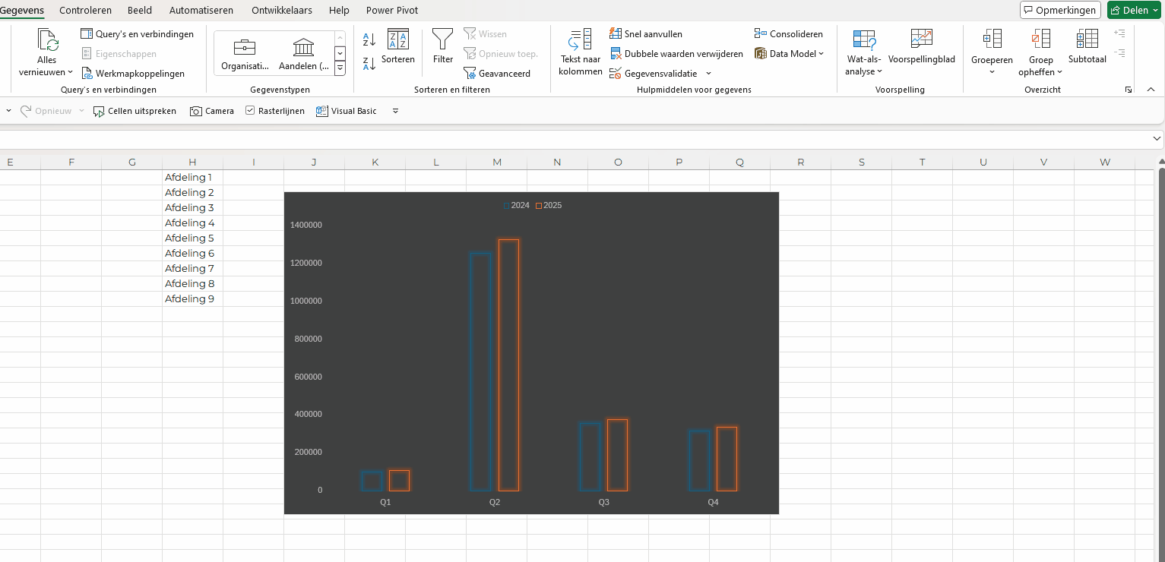Image resolution: width=1165 pixels, height=562 pixels.
Task: Click Dubbele waarden verwijderen
Action: click(676, 54)
